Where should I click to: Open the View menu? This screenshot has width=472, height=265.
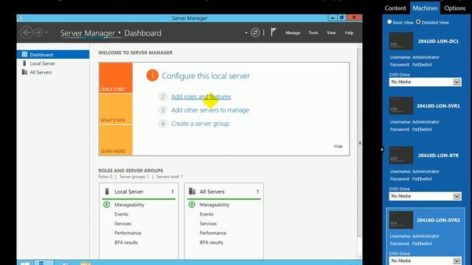[x=331, y=32]
